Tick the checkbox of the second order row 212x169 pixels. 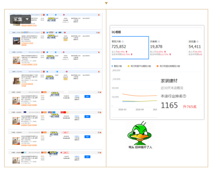pyautogui.click(x=11, y=33)
